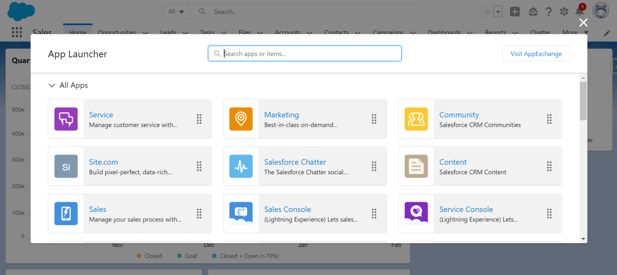Open the Salesforce Help question mark
The image size is (617, 275).
tap(549, 12)
